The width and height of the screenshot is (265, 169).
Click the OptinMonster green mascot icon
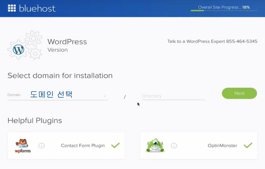coord(155,146)
